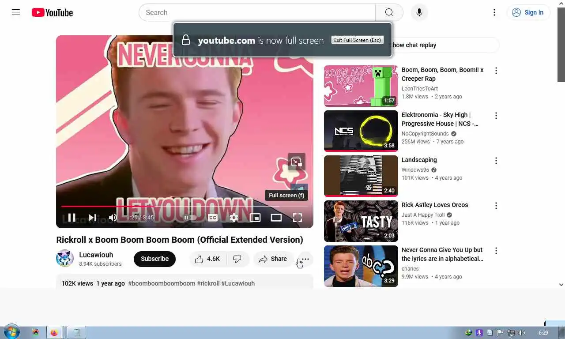Open Windows96 channel name

(415, 170)
